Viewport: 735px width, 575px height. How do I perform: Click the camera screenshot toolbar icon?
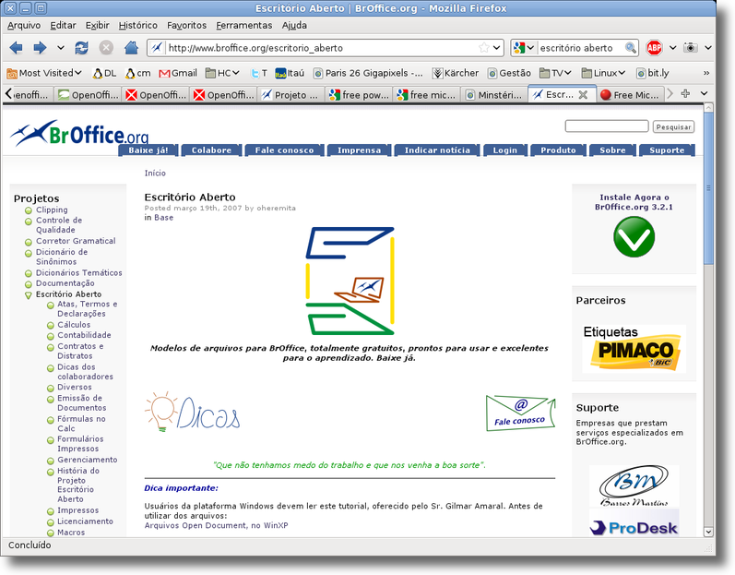pyautogui.click(x=690, y=47)
